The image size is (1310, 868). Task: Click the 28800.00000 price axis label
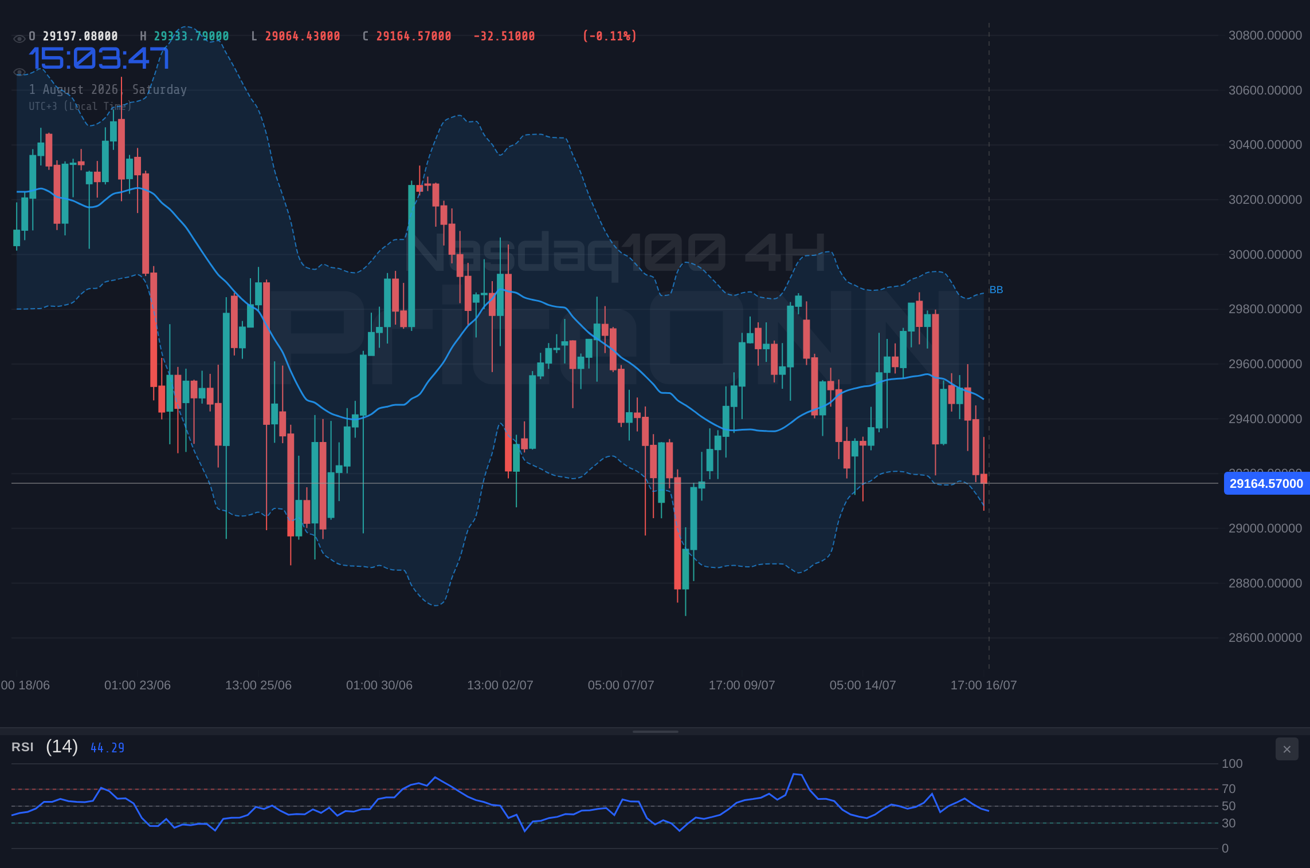(1265, 583)
